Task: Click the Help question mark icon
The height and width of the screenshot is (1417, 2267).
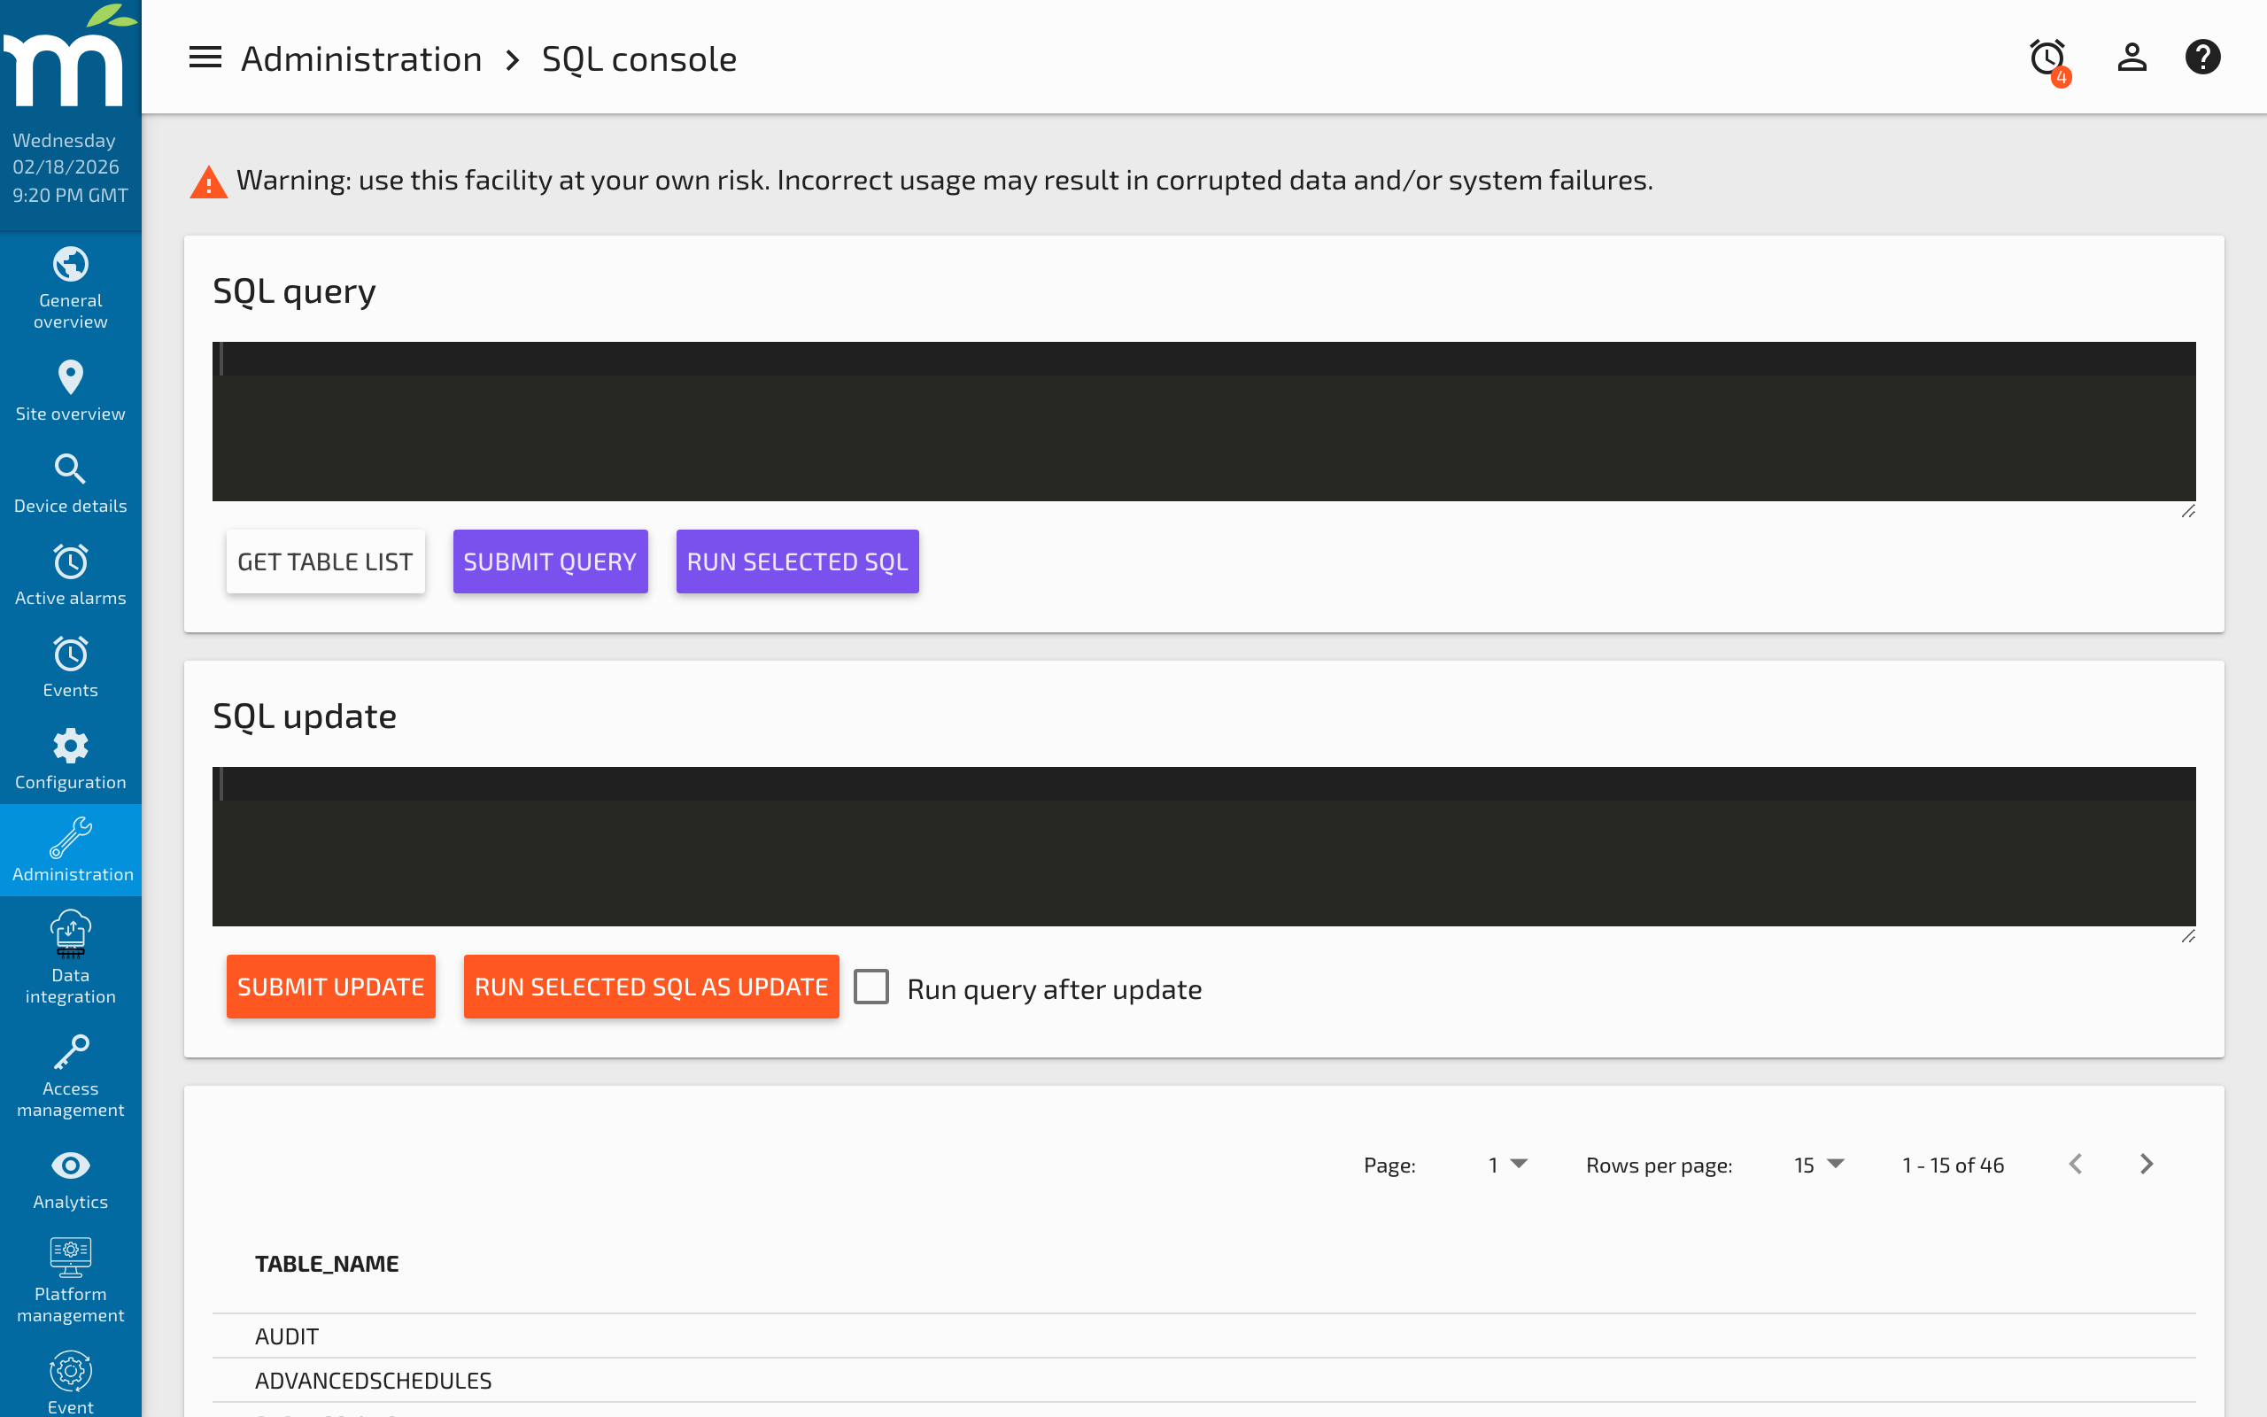Action: tap(2203, 58)
